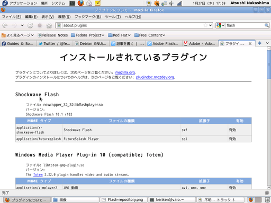
Task: Open the 履歴(S) menu
Action: click(x=65, y=17)
